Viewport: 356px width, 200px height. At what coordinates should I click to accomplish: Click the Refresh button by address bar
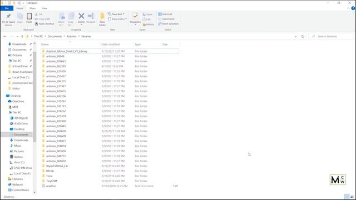pos(303,36)
